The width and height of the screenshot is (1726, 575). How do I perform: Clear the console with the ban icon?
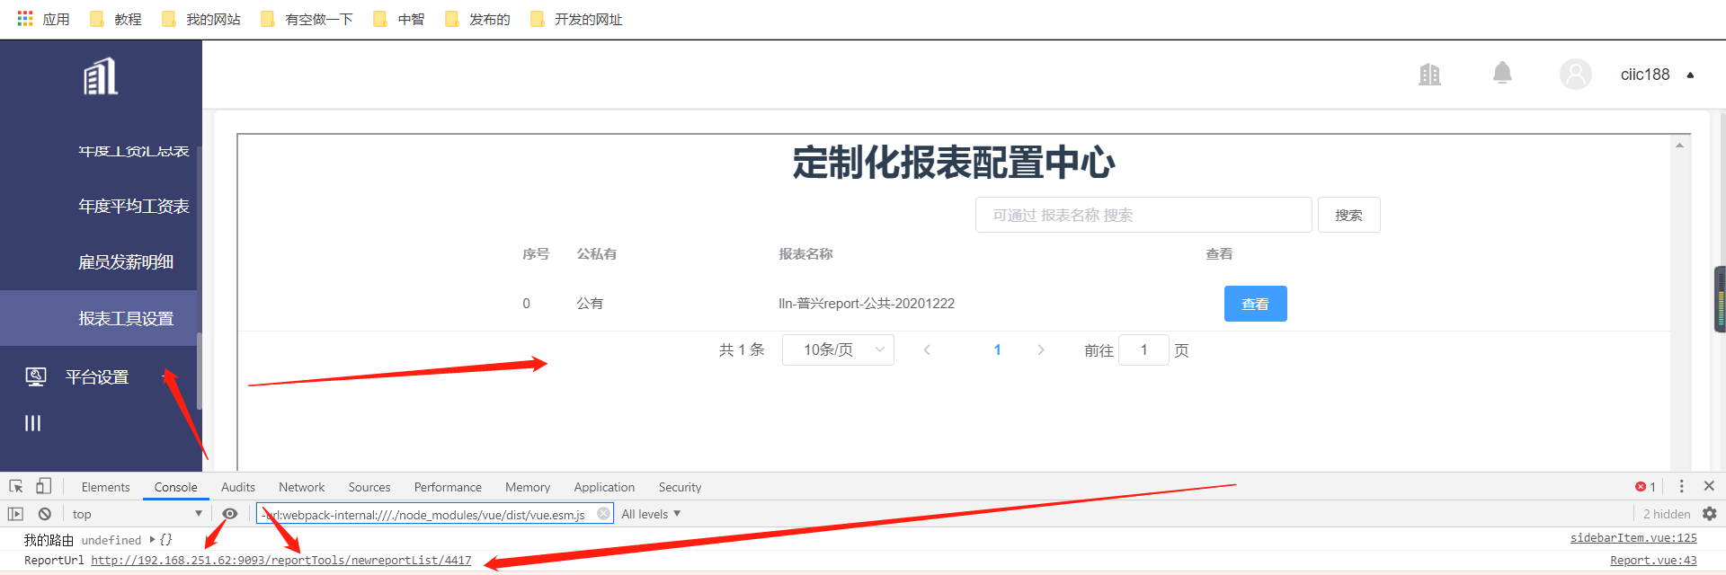tap(45, 514)
